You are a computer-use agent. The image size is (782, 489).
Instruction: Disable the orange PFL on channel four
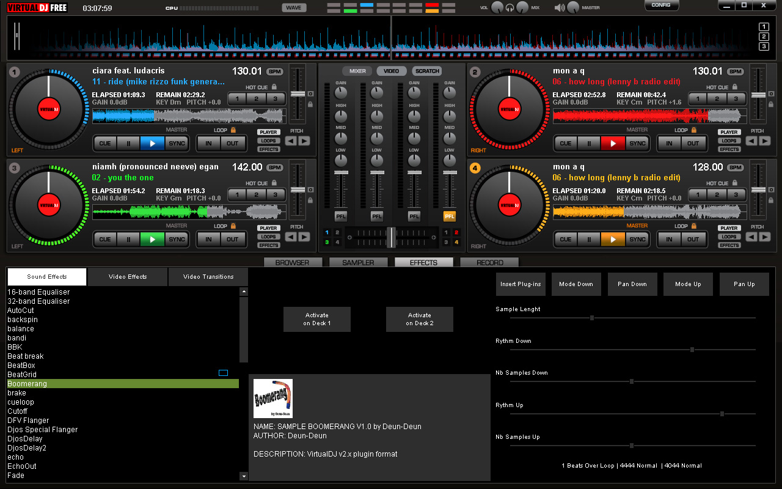450,216
